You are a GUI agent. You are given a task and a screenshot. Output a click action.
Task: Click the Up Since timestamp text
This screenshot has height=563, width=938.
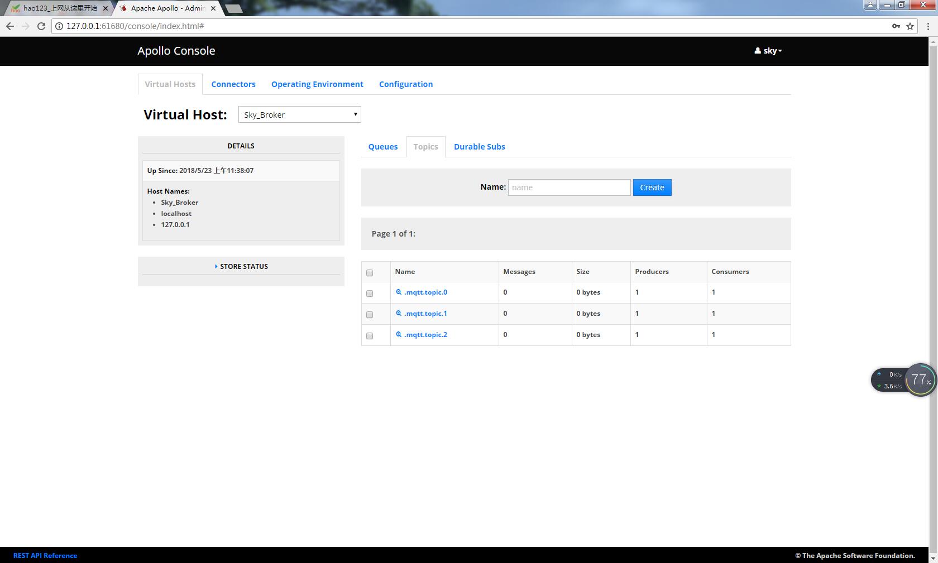[200, 170]
